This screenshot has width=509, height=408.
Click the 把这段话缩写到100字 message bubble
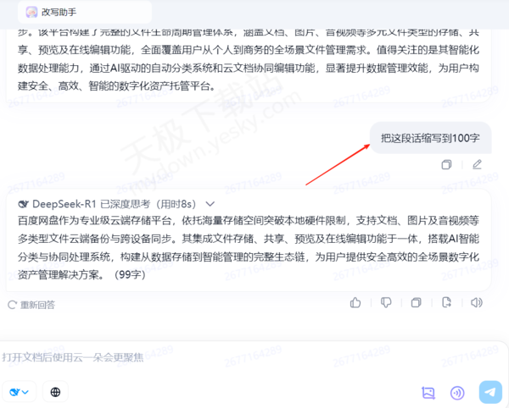click(430, 138)
